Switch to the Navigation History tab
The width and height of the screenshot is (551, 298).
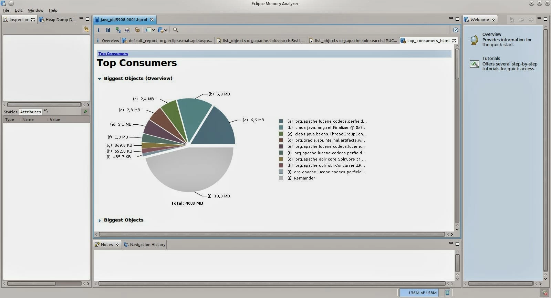(145, 245)
